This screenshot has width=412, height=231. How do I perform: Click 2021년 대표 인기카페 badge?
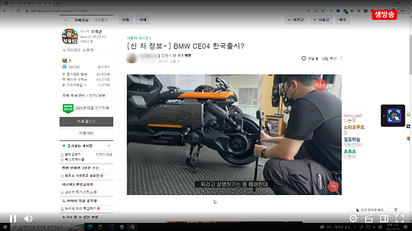tap(86, 108)
